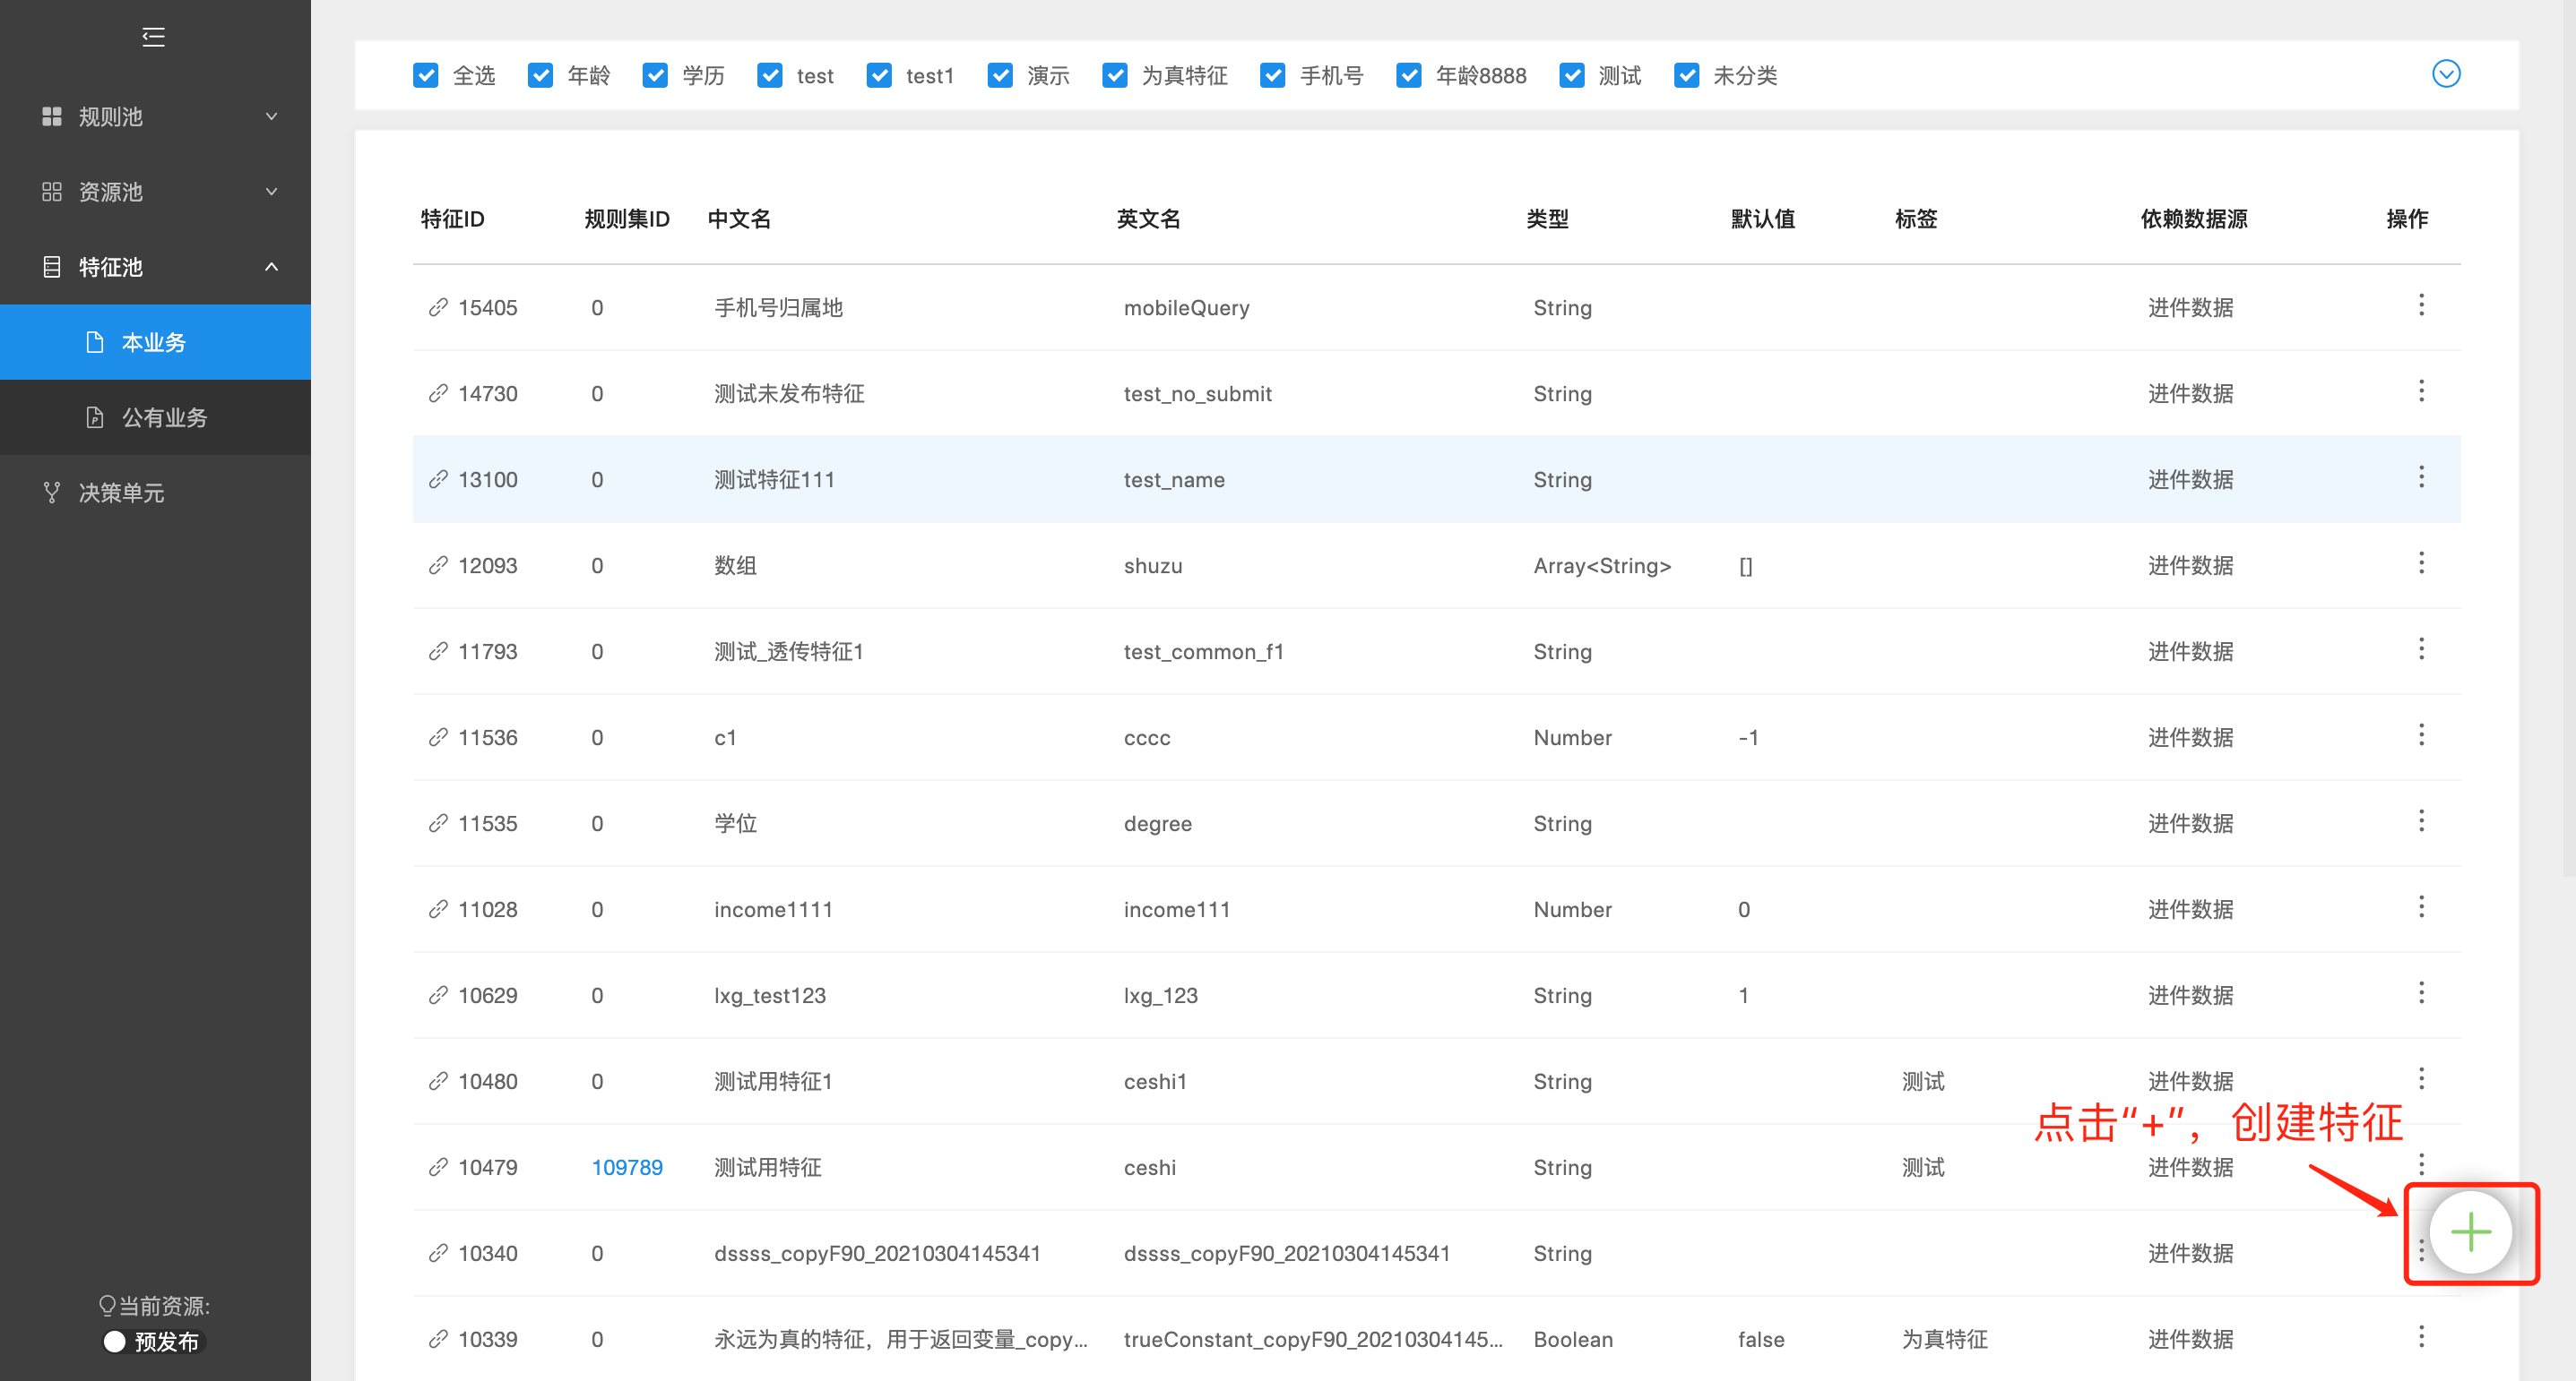Click the link icon for feature 13100
Viewport: 2576px width, 1381px height.
tap(438, 478)
